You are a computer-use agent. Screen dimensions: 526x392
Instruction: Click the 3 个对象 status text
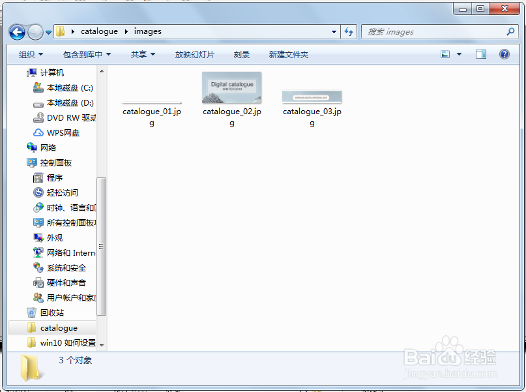click(75, 361)
